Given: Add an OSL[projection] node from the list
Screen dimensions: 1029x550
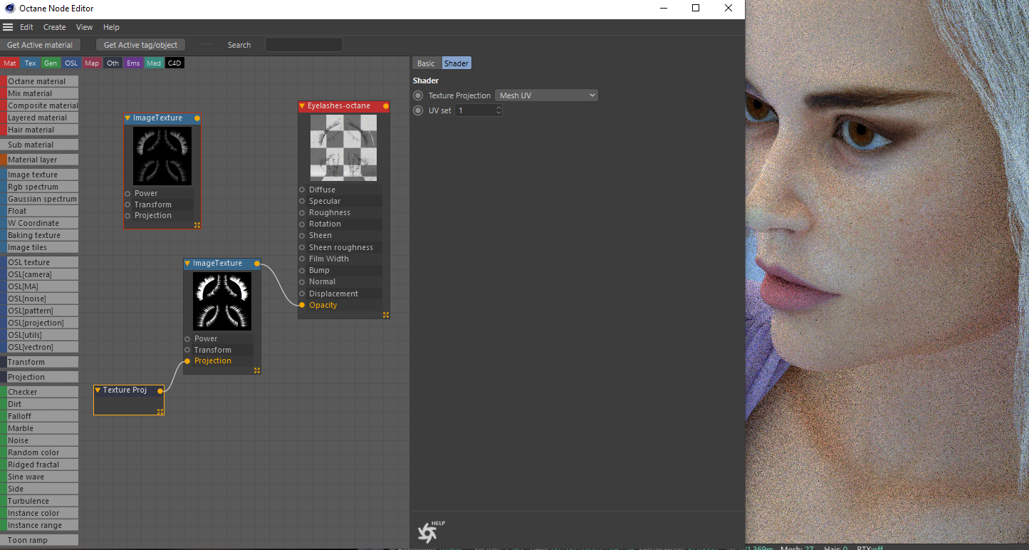Looking at the screenshot, I should tap(39, 323).
